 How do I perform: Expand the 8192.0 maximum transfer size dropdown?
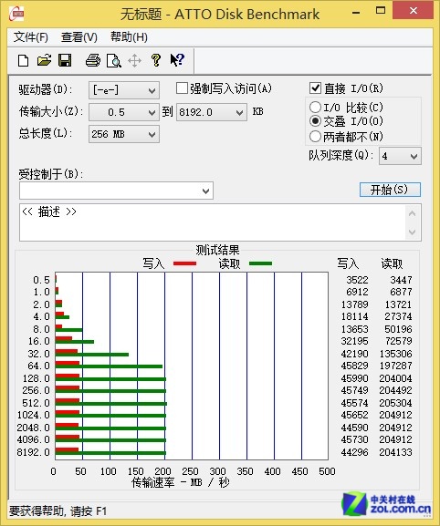pos(212,112)
